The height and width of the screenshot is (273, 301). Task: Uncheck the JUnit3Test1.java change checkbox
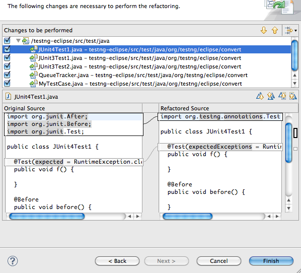7,57
